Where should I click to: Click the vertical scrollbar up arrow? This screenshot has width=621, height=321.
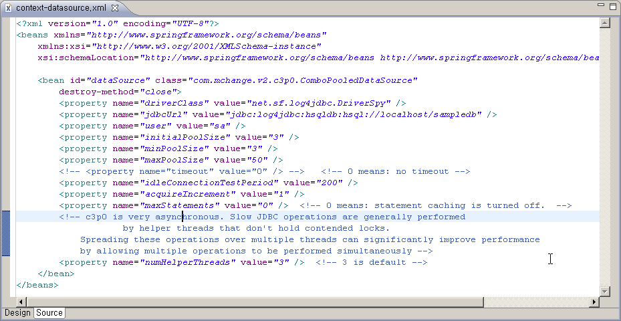tap(605, 23)
